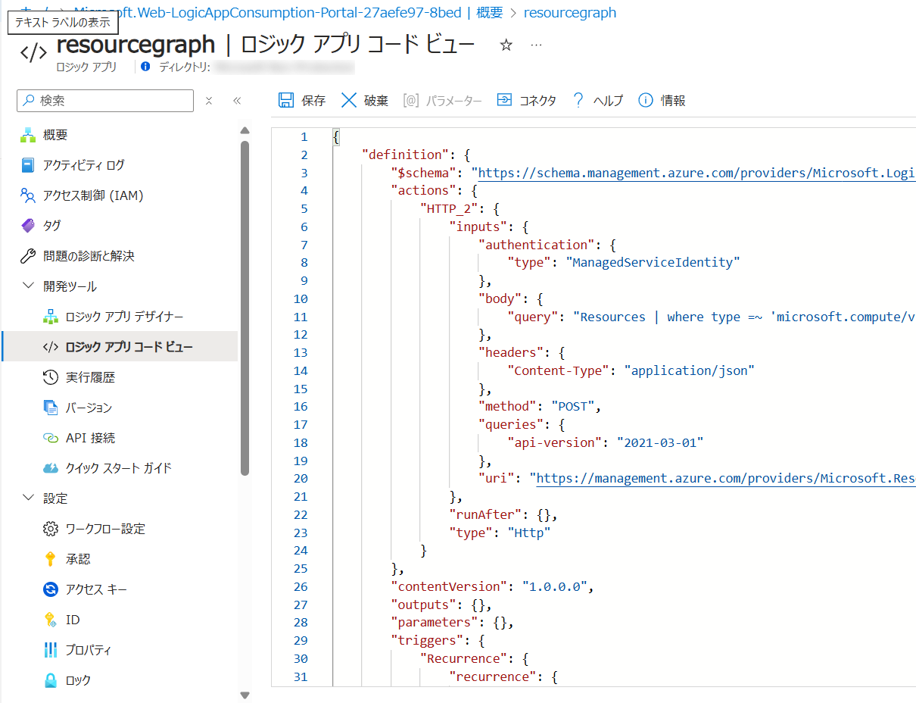Screen dimensions: 916x703
Task: Open 概要 in the sidebar
Action: click(x=56, y=135)
